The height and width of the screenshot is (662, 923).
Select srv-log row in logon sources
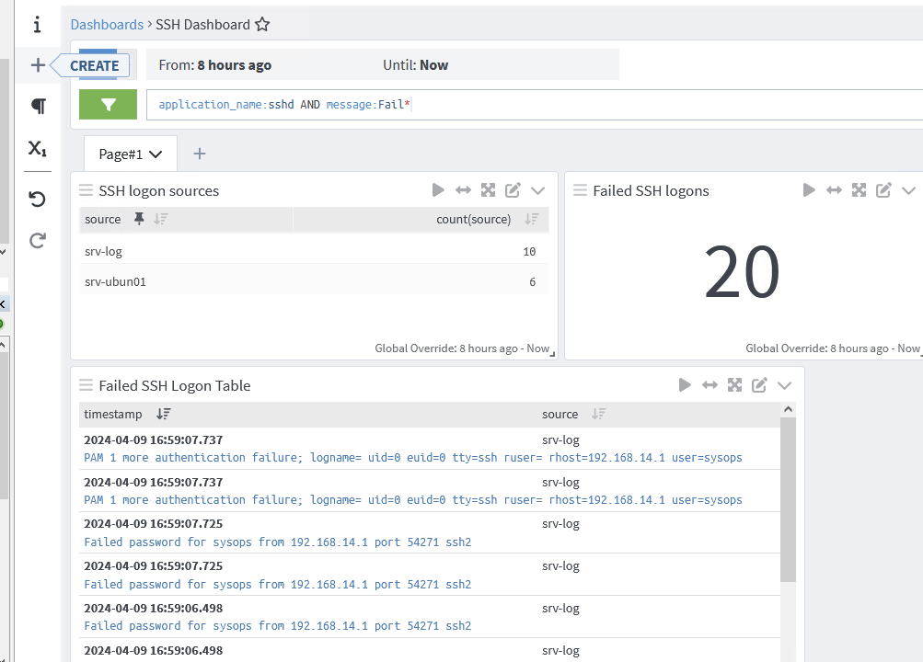(315, 252)
